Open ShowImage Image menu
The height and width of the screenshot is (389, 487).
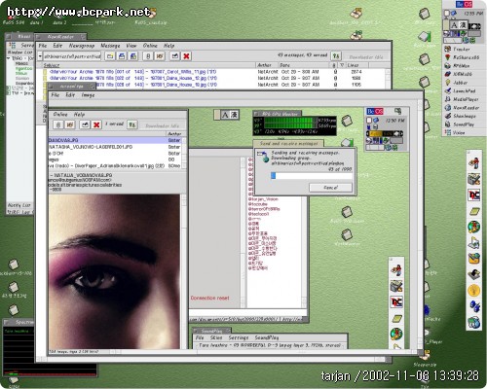pos(88,95)
